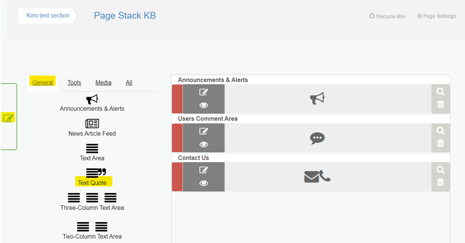This screenshot has height=243, width=465.
Task: Click the green edit pencil icon on left panel
Action: click(9, 118)
